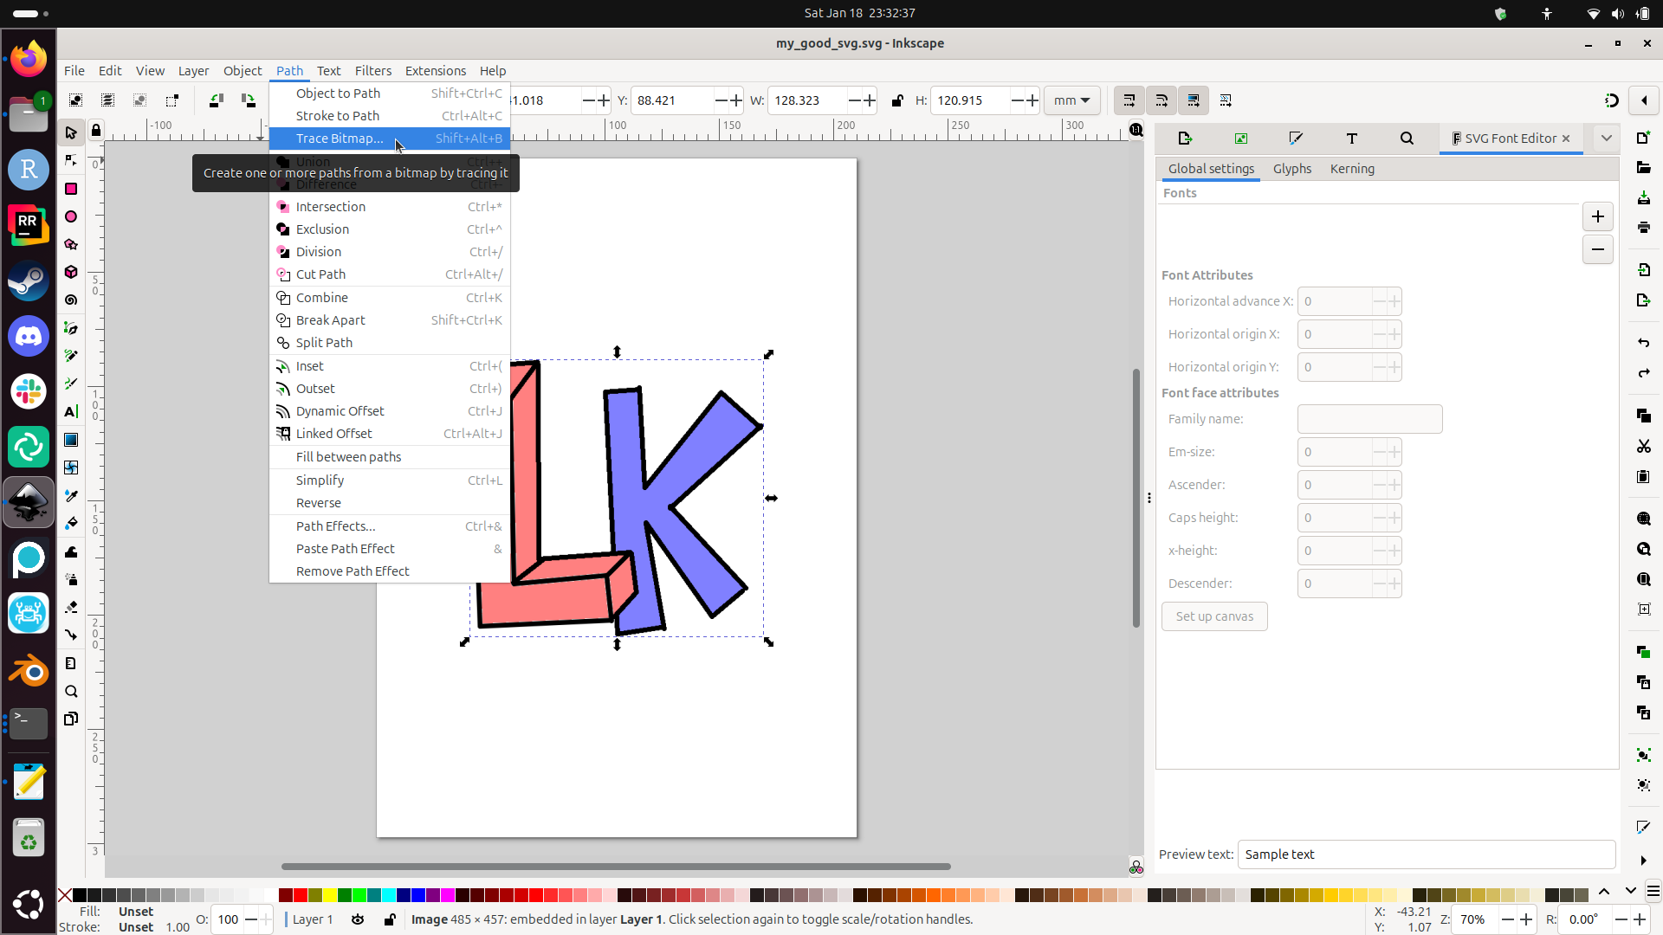
Task: Click the Redo arrow icon
Action: 1643,373
